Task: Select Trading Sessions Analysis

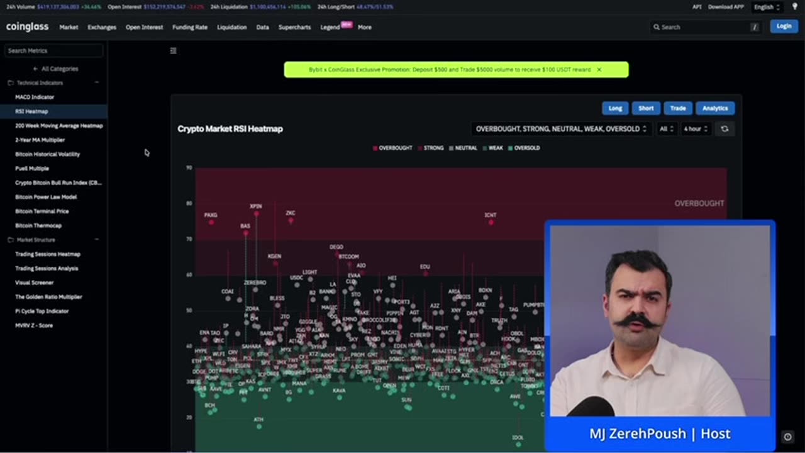Action: [x=47, y=268]
